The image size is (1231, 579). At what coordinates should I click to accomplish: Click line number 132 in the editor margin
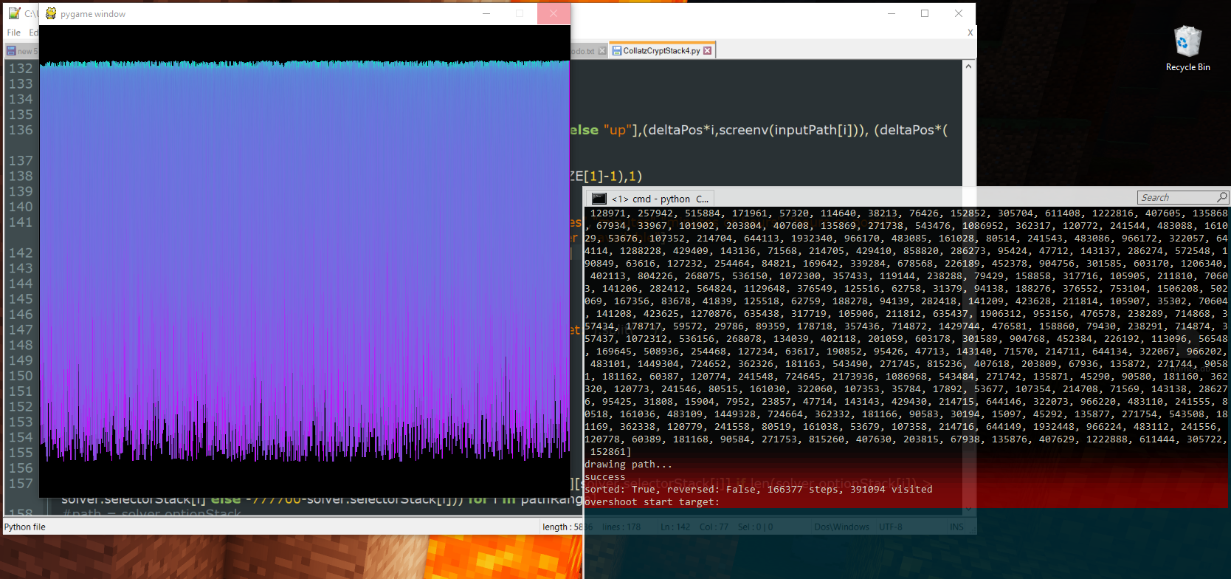tap(21, 69)
